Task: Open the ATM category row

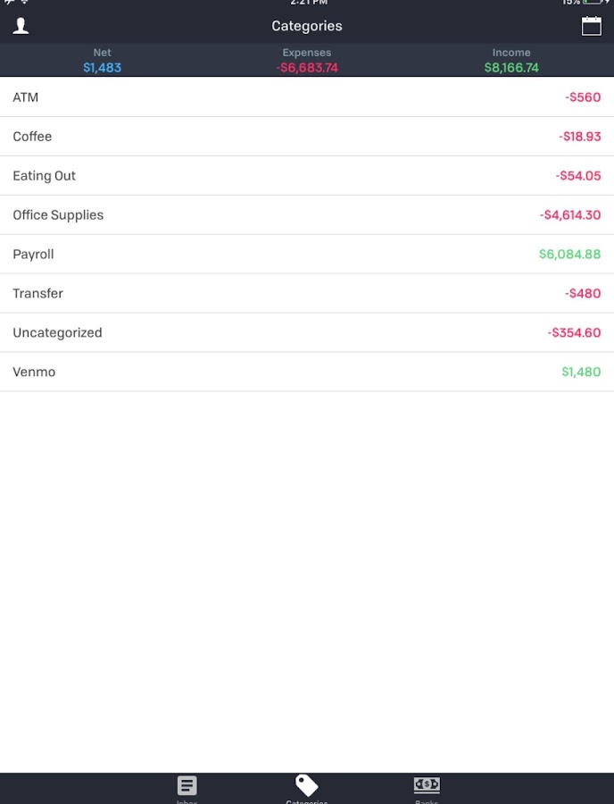Action: tap(307, 97)
